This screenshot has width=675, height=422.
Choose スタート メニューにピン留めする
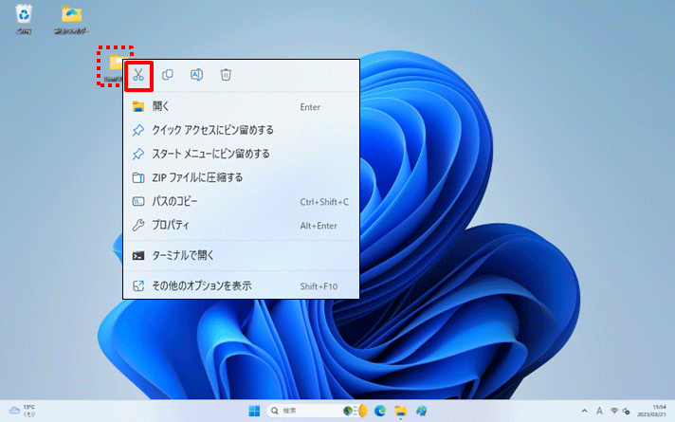pos(241,154)
